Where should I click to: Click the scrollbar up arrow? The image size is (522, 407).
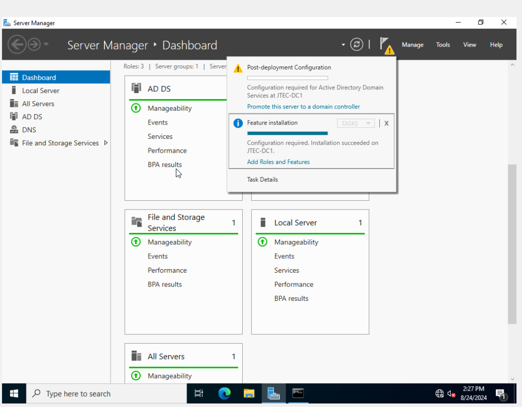(x=512, y=65)
